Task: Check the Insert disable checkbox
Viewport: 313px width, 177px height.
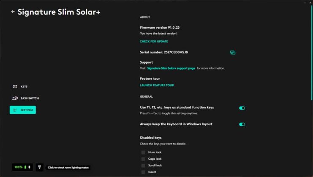Action: click(x=143, y=172)
